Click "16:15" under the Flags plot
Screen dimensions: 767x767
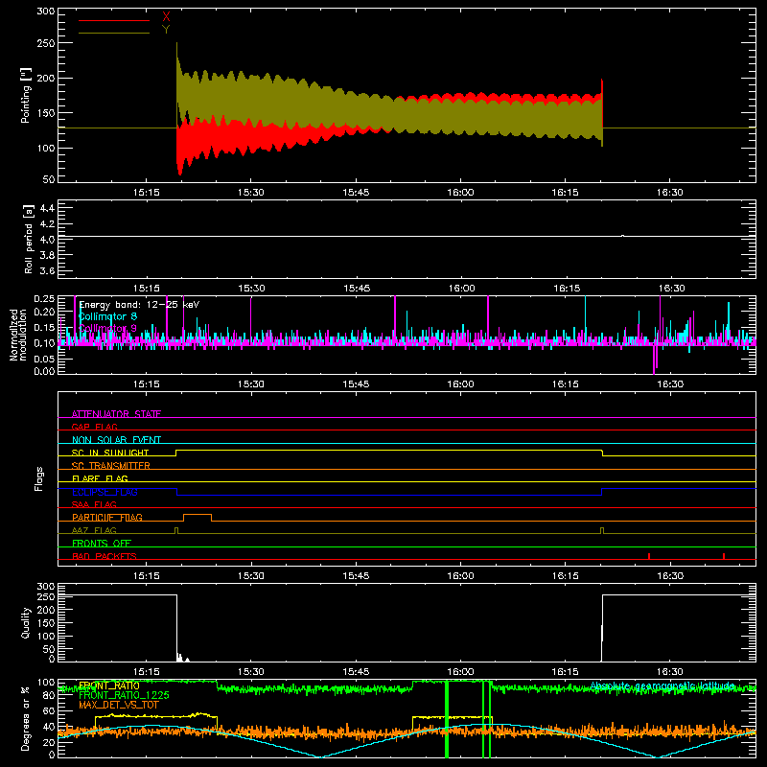tap(565, 576)
